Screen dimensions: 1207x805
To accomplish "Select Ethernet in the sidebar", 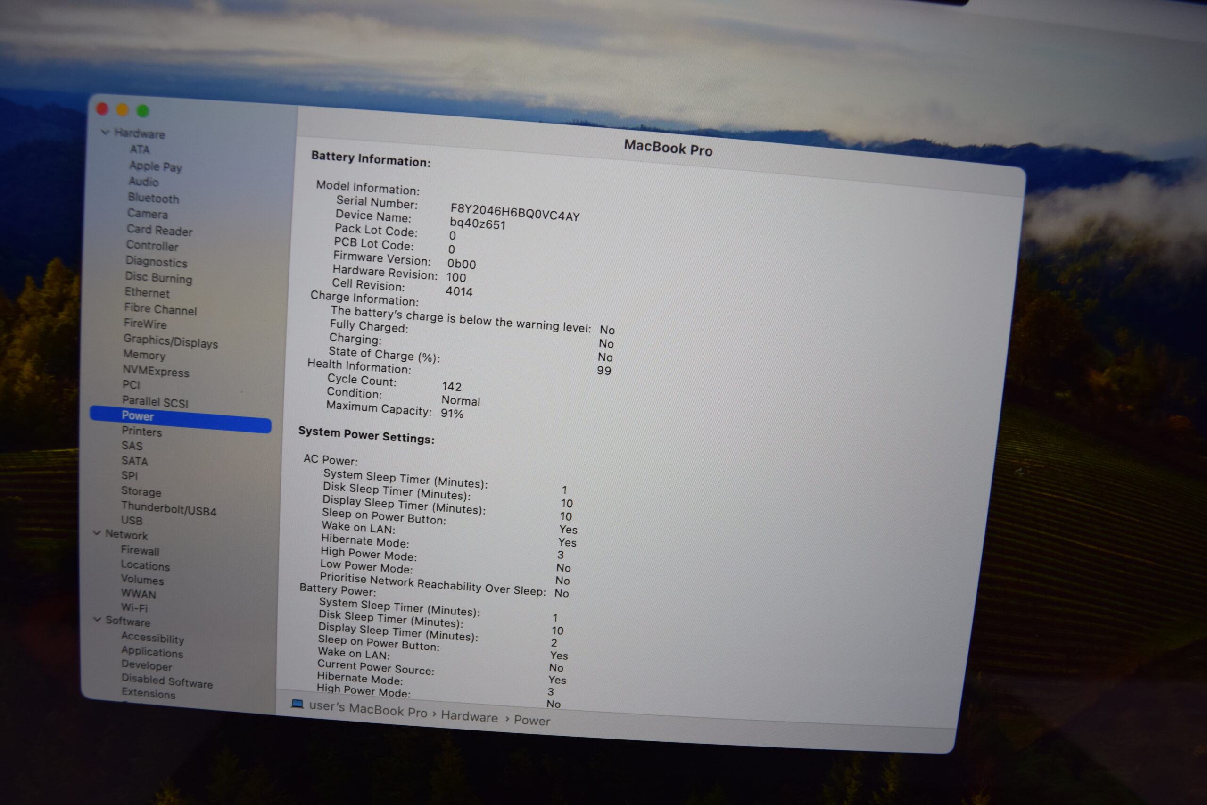I will 147,293.
